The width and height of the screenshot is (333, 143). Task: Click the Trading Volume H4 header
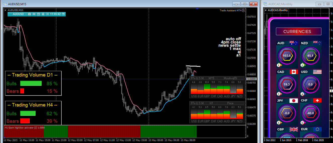pyautogui.click(x=33, y=105)
